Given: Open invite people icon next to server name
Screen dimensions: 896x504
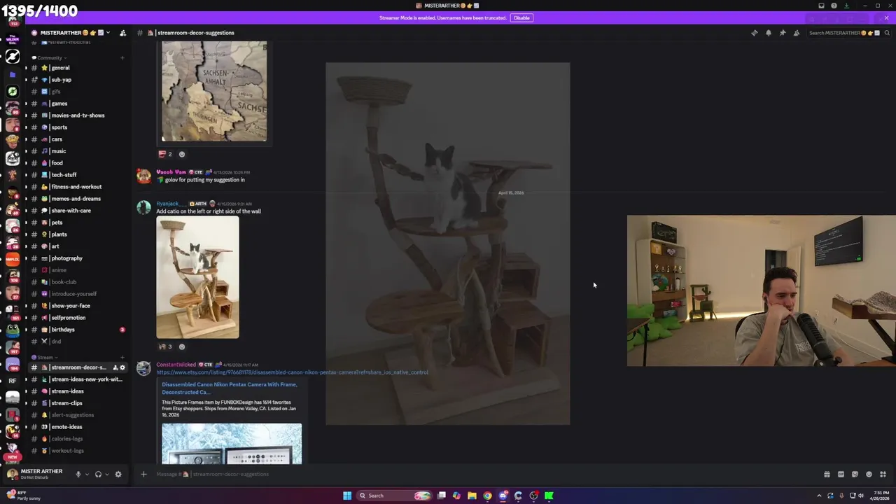Looking at the screenshot, I should [x=122, y=33].
